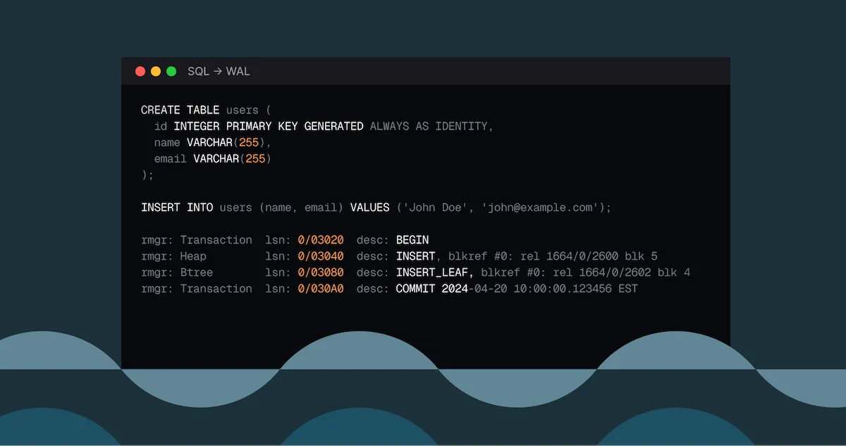Select LSN value 0/030A0

tap(321, 289)
